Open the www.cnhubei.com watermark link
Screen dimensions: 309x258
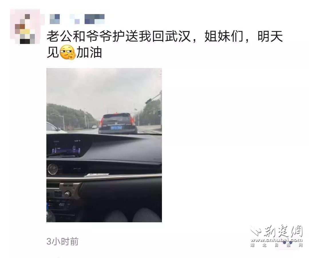[x=276, y=240]
